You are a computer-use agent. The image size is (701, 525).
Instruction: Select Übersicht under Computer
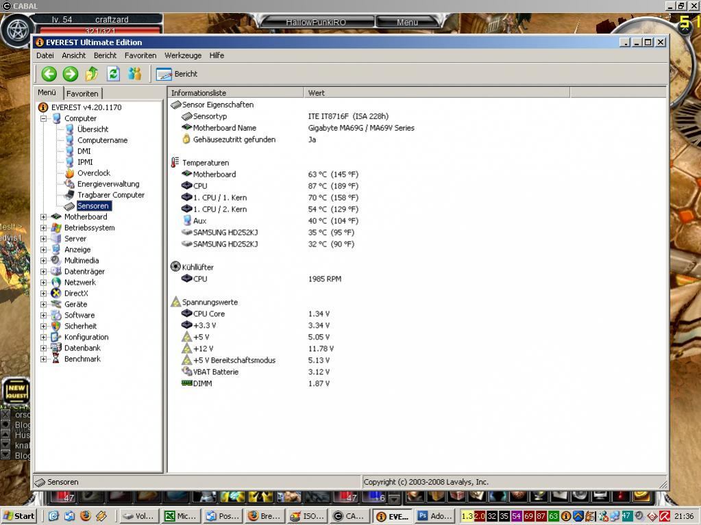click(93, 129)
